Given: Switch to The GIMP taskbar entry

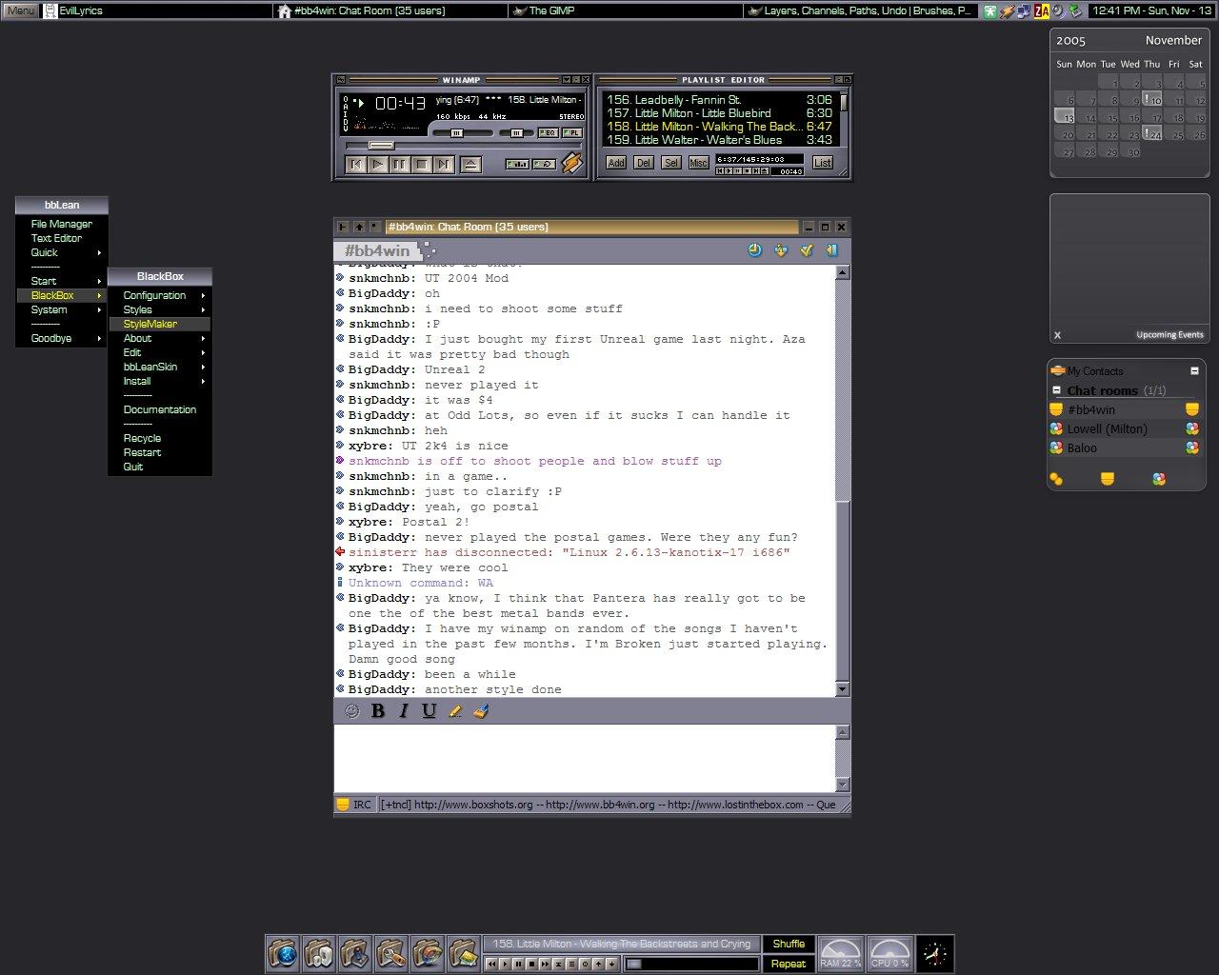Looking at the screenshot, I should click(x=626, y=10).
